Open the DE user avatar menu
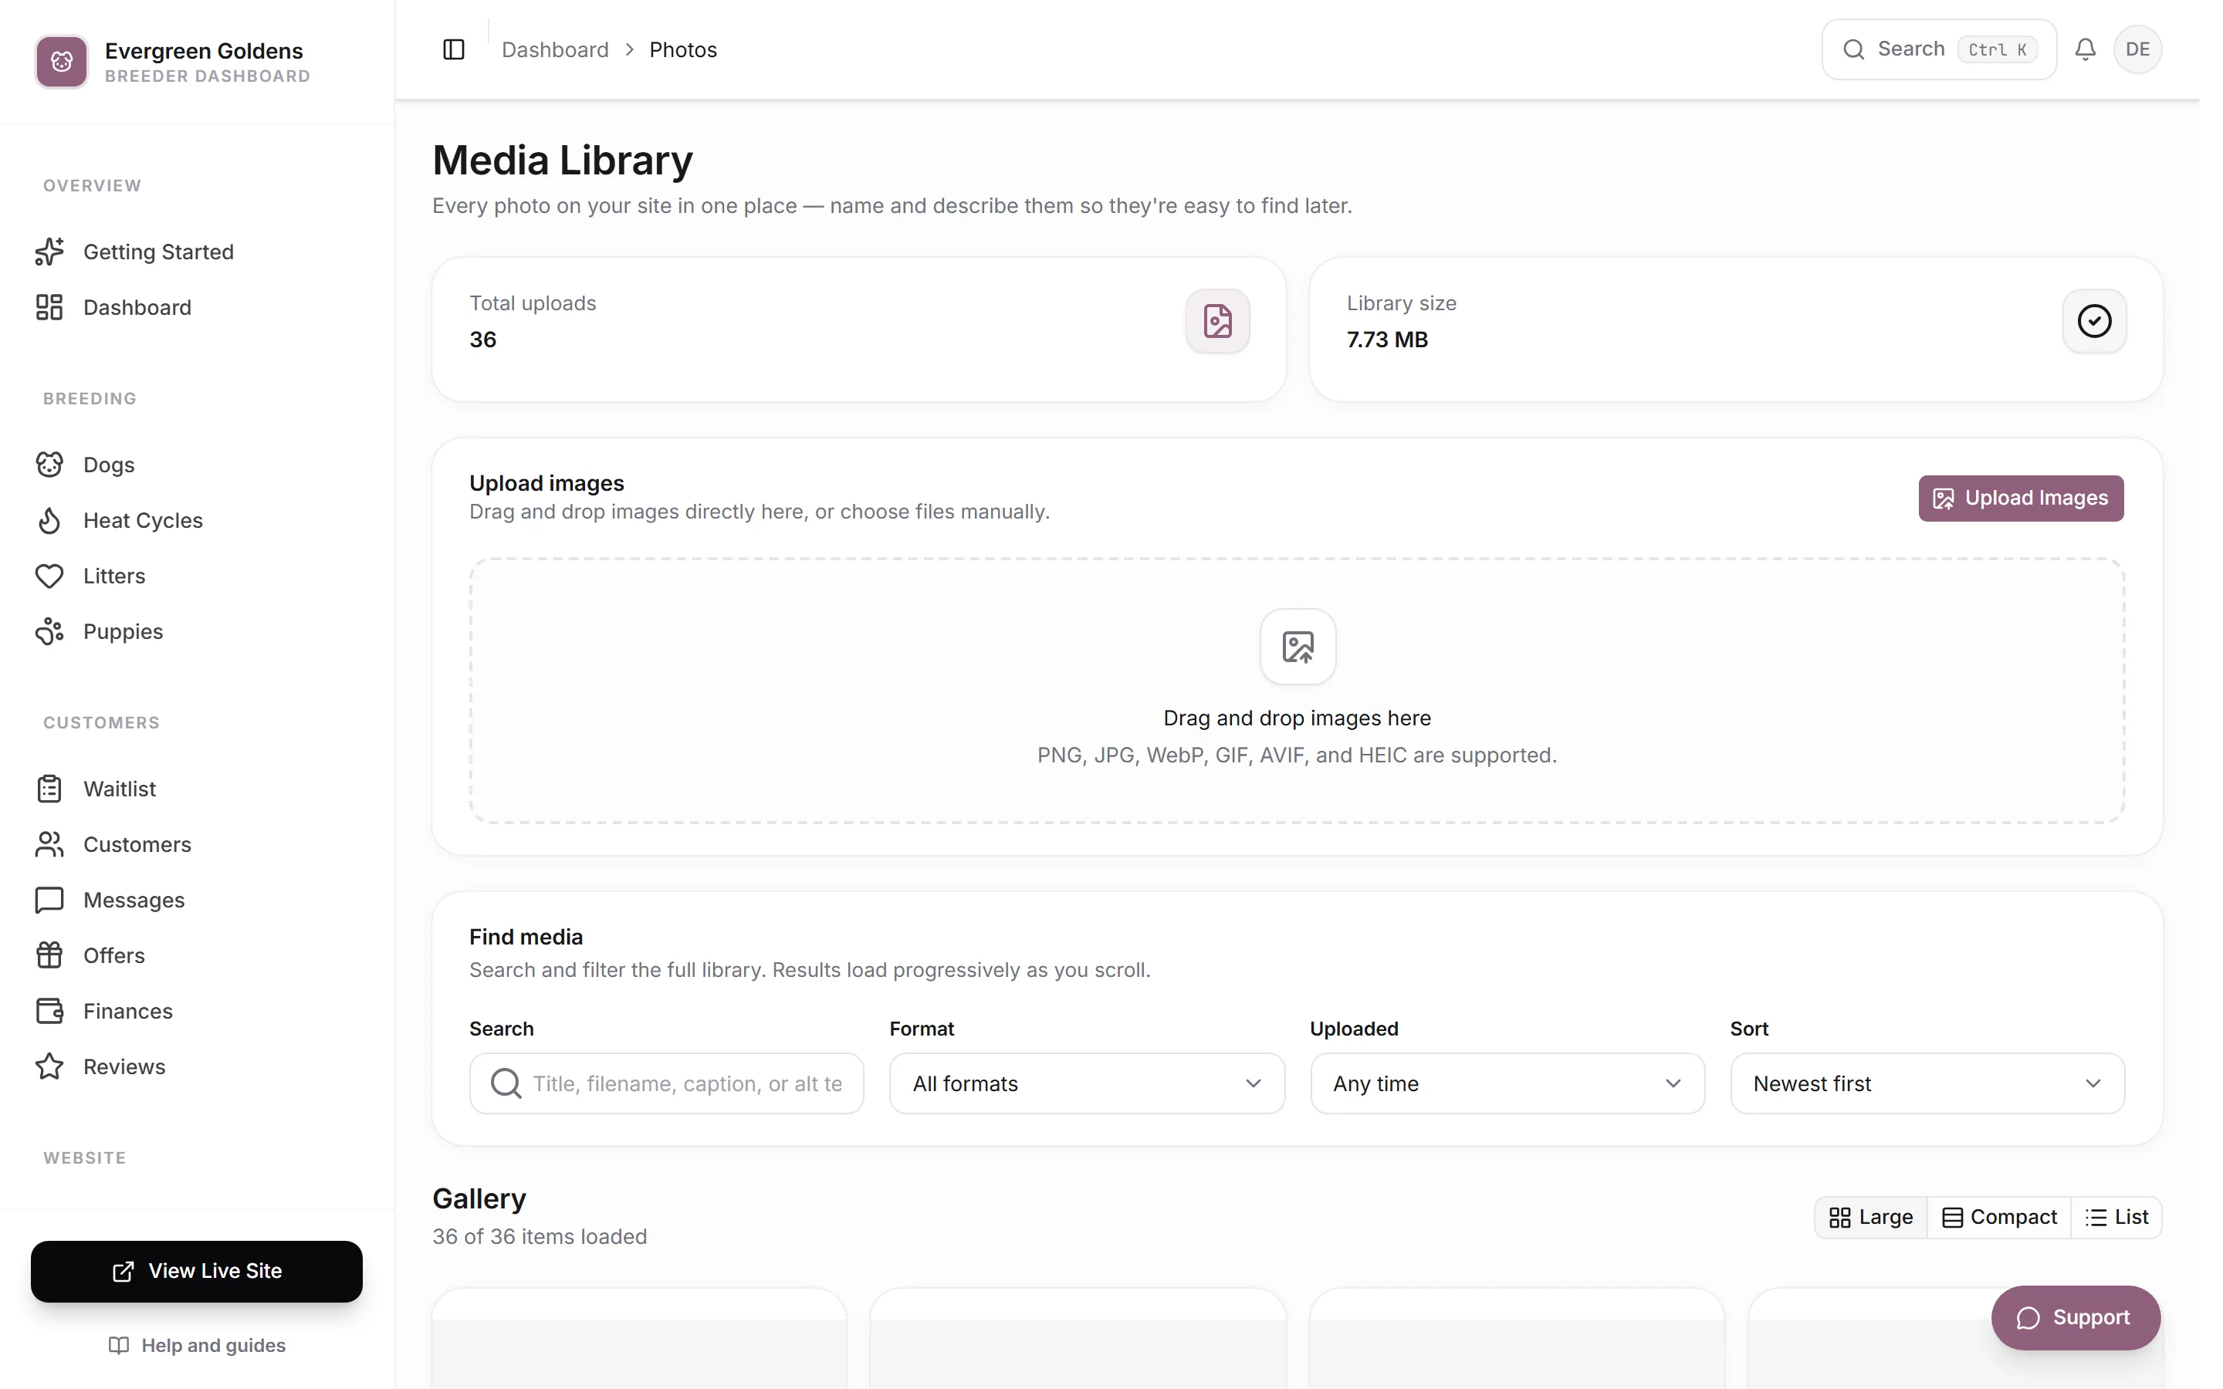The image size is (2223, 1389). tap(2137, 49)
